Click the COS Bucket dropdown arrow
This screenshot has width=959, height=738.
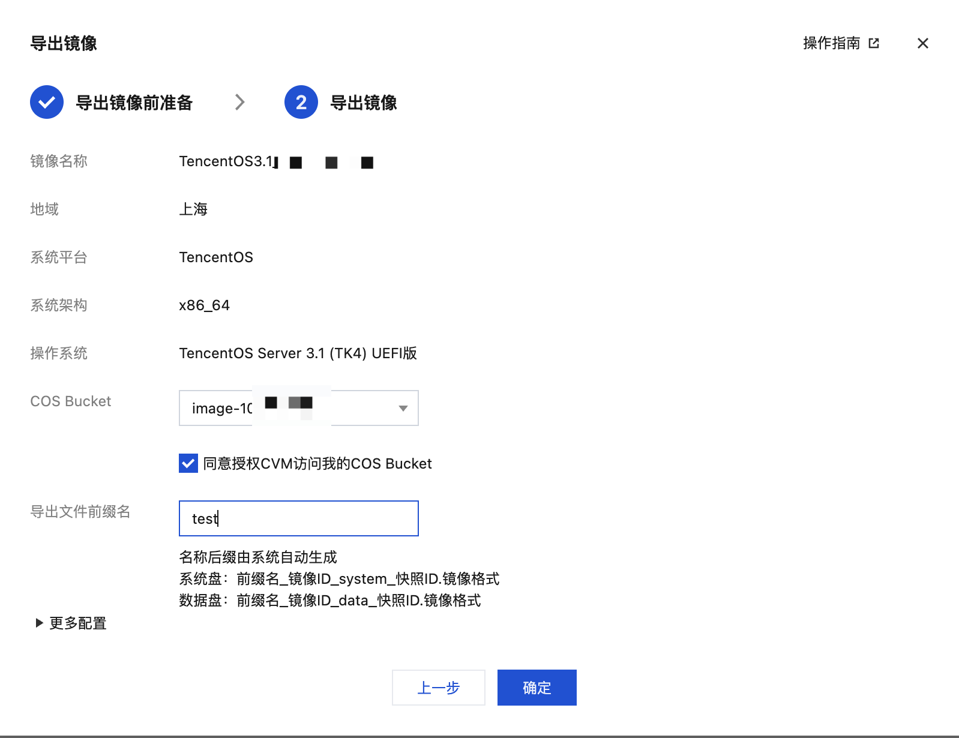(x=403, y=409)
